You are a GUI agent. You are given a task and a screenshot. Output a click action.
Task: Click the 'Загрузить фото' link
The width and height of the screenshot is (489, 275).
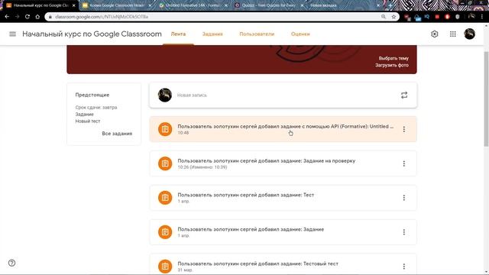click(x=392, y=65)
